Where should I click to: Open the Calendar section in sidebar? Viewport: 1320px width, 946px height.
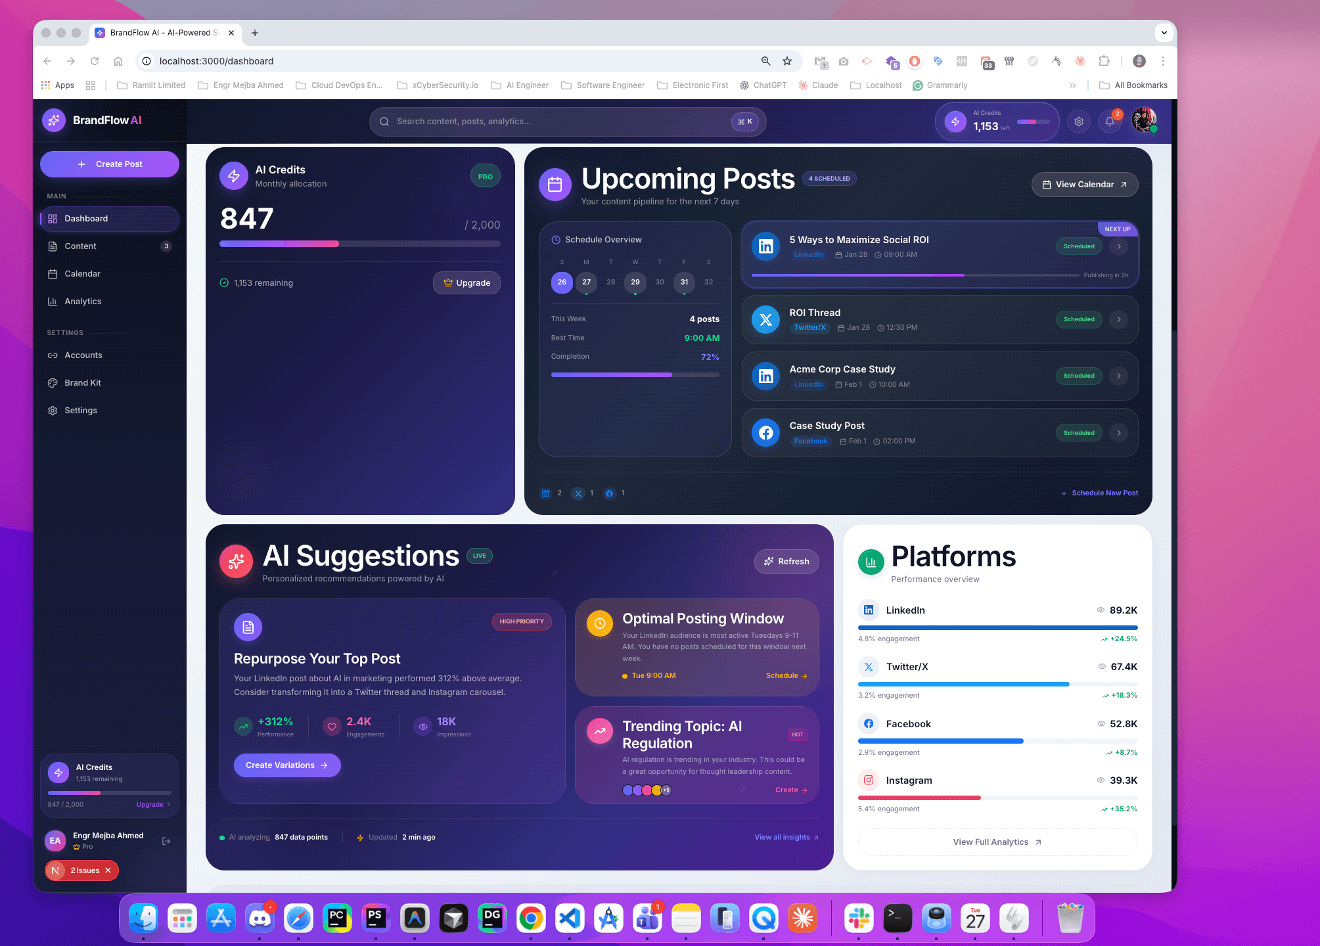[x=83, y=274]
